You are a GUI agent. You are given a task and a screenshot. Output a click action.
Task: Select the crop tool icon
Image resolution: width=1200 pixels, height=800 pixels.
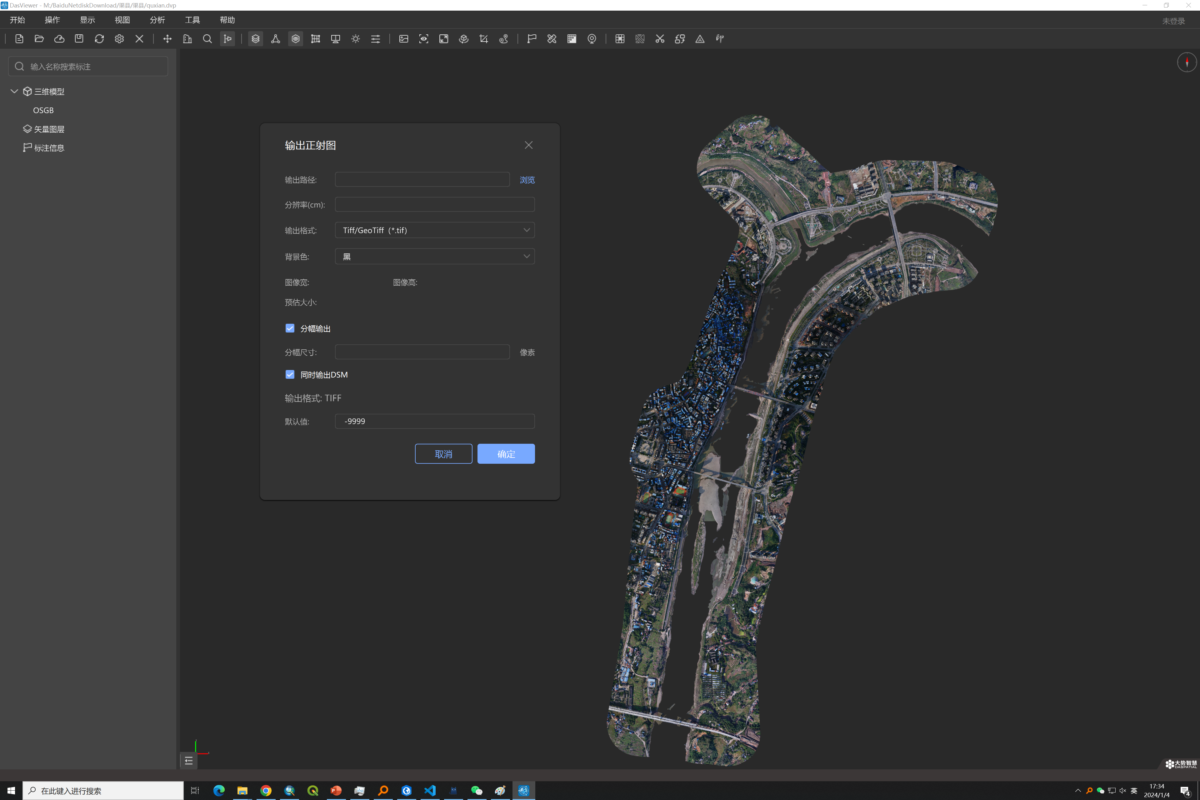pyautogui.click(x=484, y=39)
